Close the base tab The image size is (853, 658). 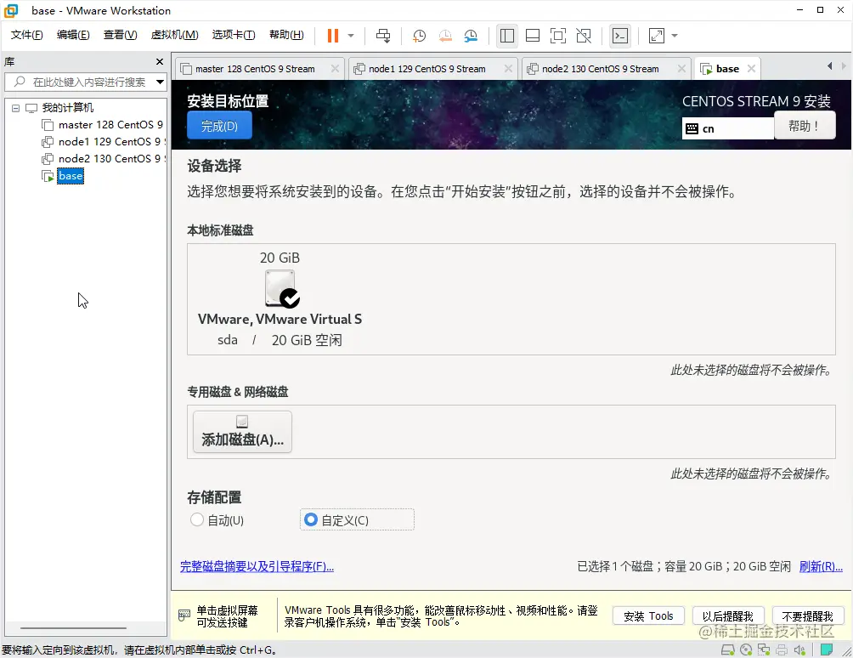pyautogui.click(x=751, y=69)
